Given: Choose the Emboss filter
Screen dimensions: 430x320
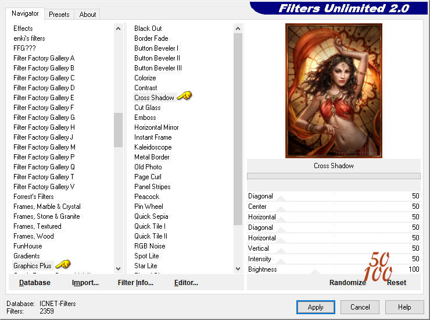Looking at the screenshot, I should (x=145, y=118).
